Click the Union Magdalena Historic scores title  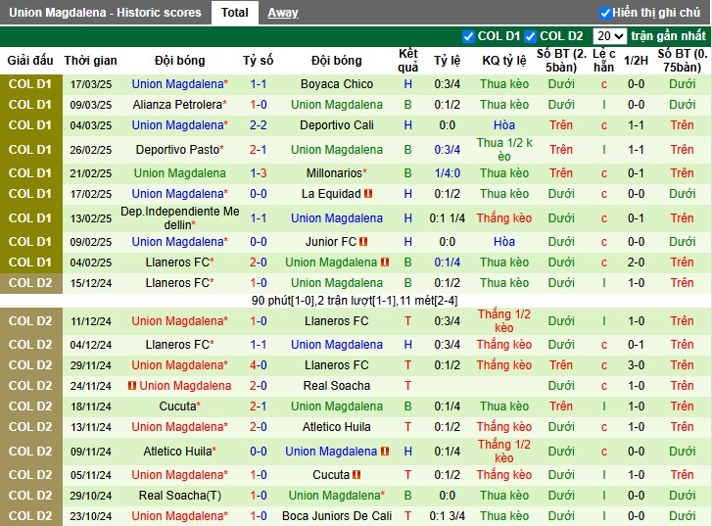105,13
